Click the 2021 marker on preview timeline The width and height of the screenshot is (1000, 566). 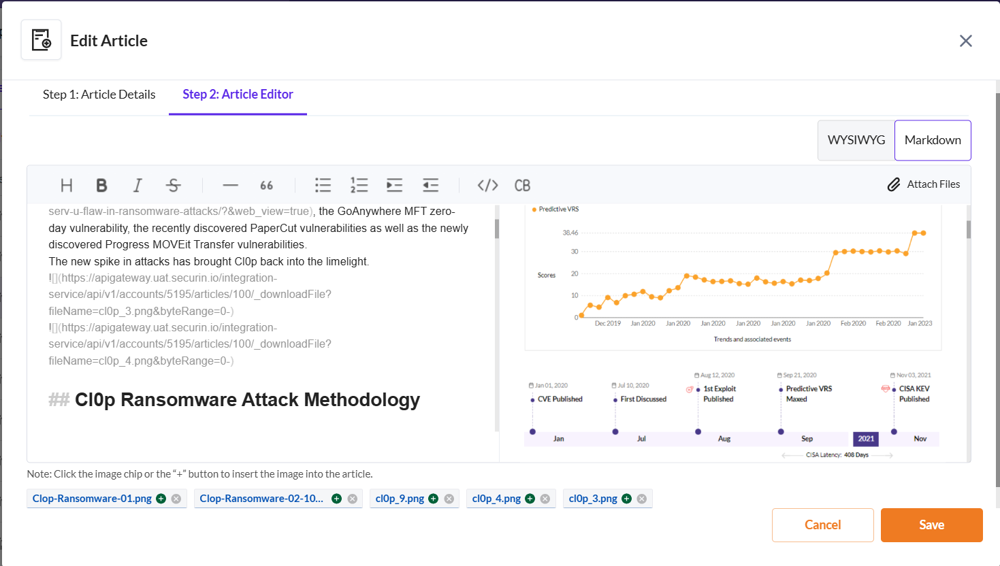point(866,439)
